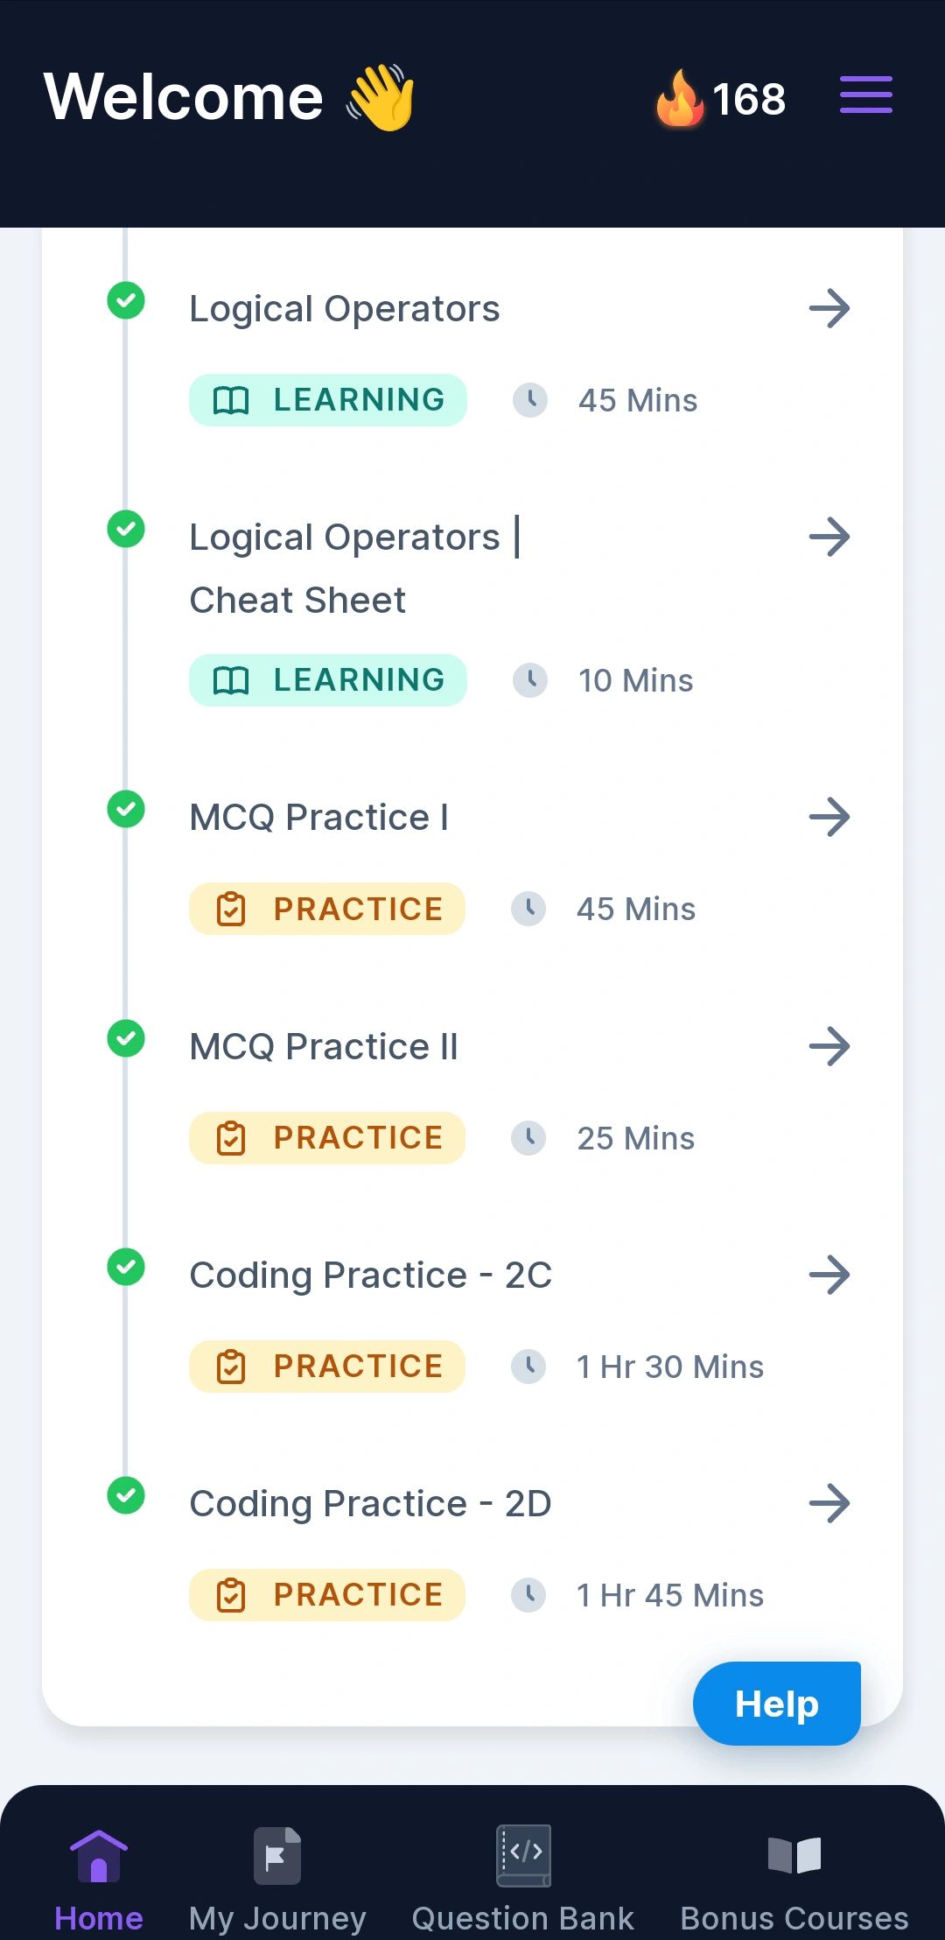945x1940 pixels.
Task: Tap the Question Bank code book icon
Action: pyautogui.click(x=523, y=1855)
